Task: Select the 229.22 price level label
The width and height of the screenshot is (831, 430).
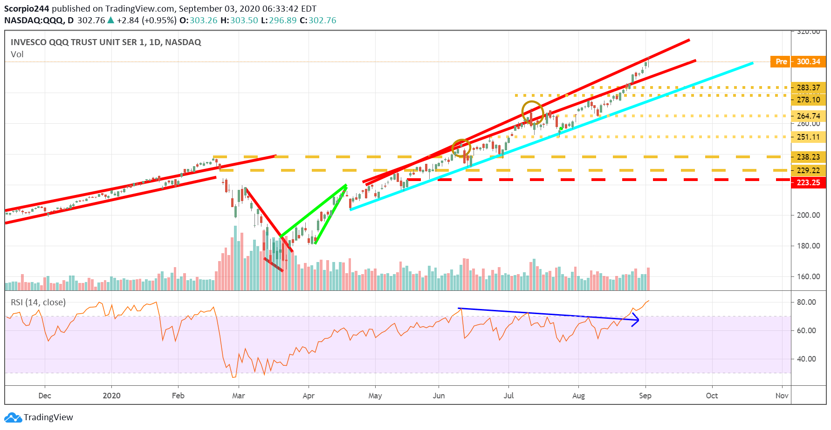Action: coord(808,170)
